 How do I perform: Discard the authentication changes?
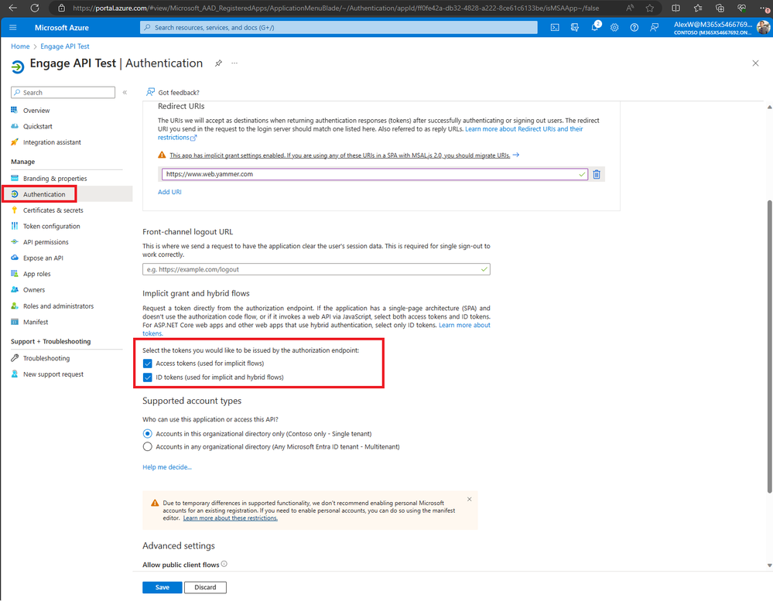205,587
